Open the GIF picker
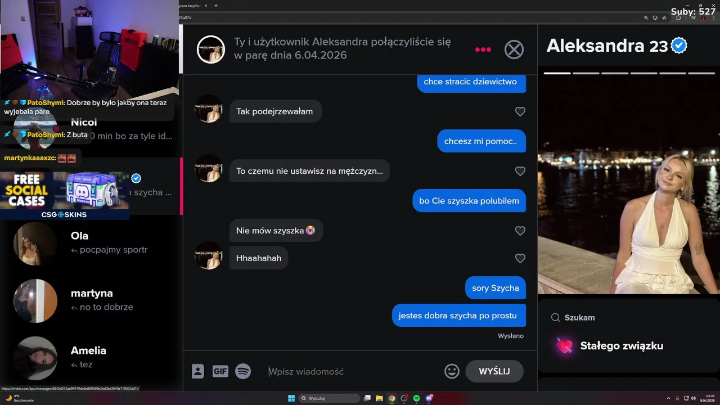720x405 pixels. (220, 371)
